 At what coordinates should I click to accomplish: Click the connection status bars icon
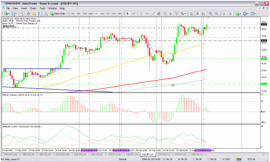click(238, 159)
